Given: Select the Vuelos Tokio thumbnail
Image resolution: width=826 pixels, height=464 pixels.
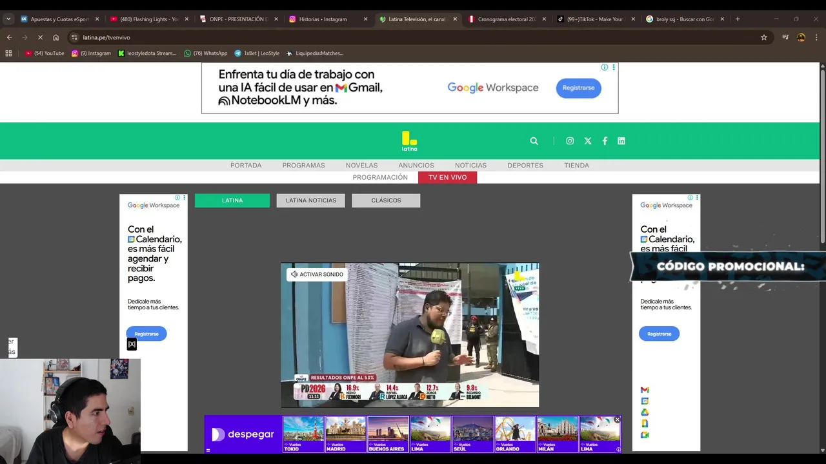Looking at the screenshot, I should (303, 434).
